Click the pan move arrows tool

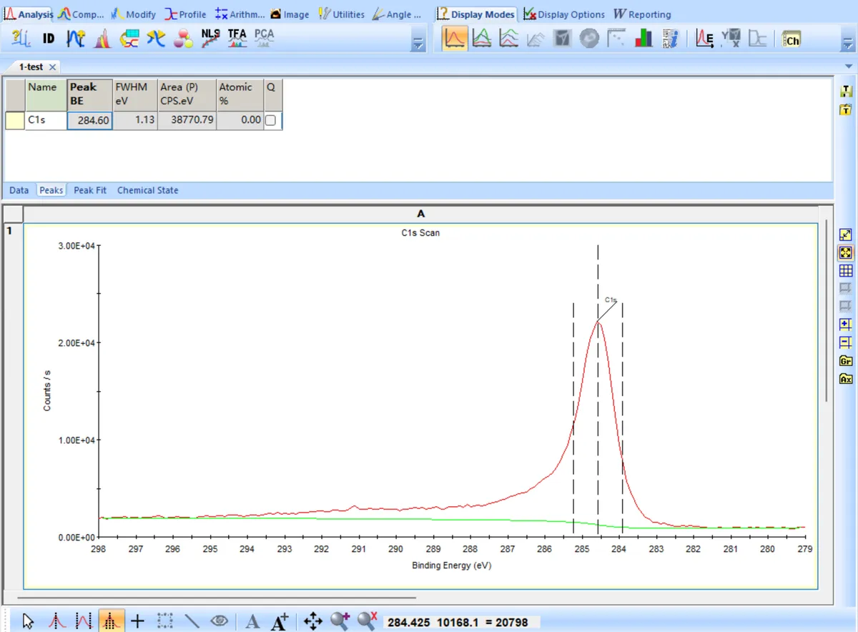312,621
